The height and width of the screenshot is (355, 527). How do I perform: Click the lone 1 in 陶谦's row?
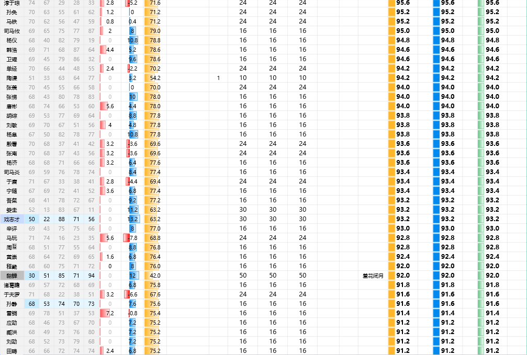click(x=218, y=78)
